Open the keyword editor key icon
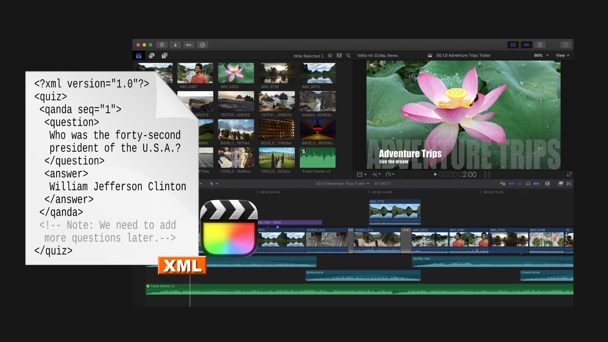The width and height of the screenshot is (608, 342). tap(189, 45)
